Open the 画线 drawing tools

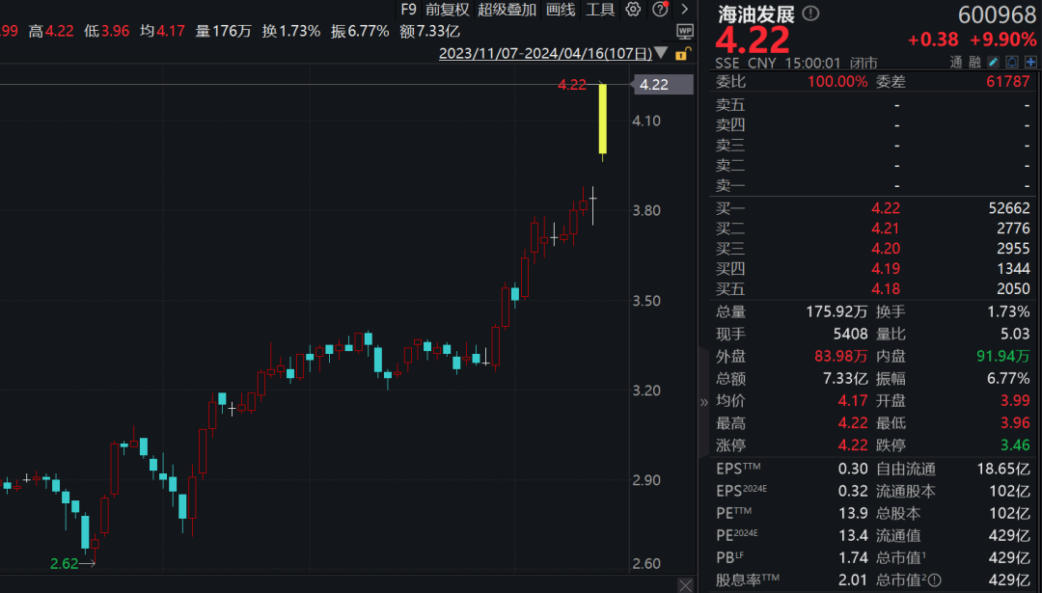(561, 10)
